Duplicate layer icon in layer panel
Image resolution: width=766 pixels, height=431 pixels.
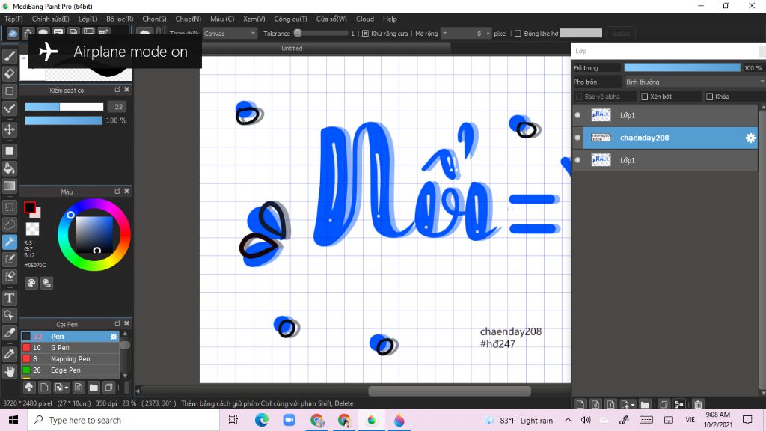[664, 404]
